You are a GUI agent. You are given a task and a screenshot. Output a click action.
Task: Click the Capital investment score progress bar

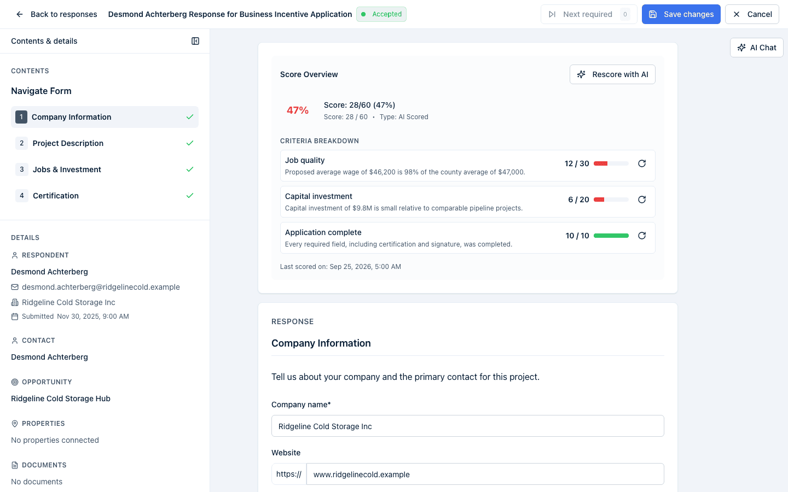click(x=611, y=200)
